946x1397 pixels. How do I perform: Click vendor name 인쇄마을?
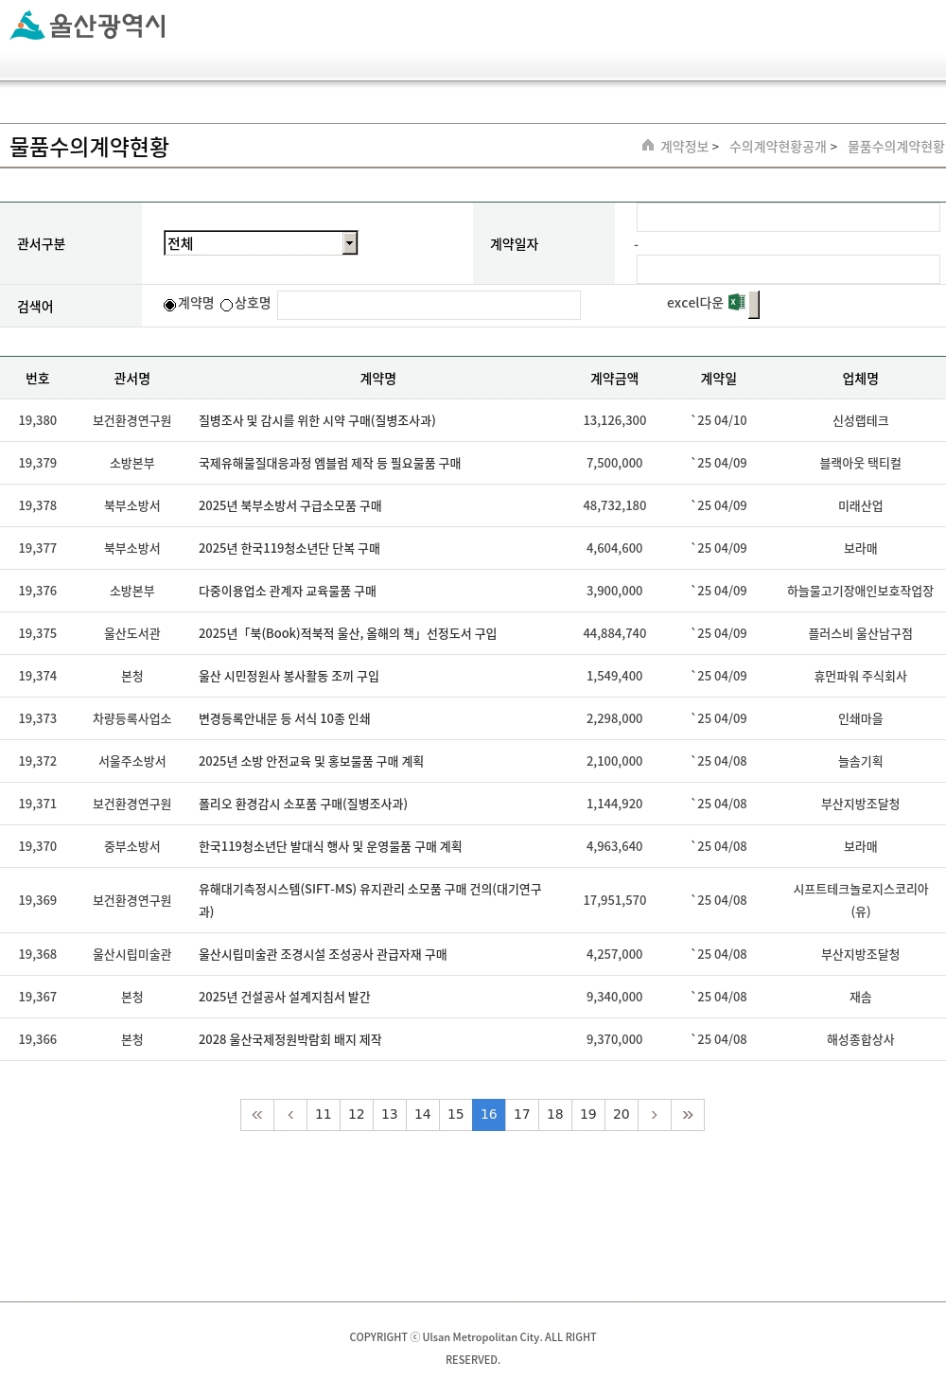coord(861,718)
